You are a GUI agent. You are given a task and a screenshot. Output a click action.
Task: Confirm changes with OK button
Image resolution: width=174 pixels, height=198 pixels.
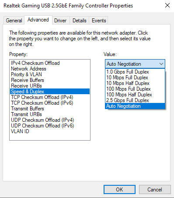[x=119, y=189]
